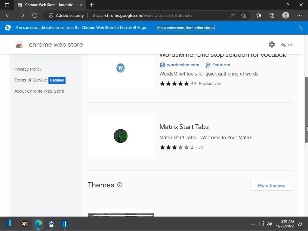Open the Privacy Policy link

28,69
